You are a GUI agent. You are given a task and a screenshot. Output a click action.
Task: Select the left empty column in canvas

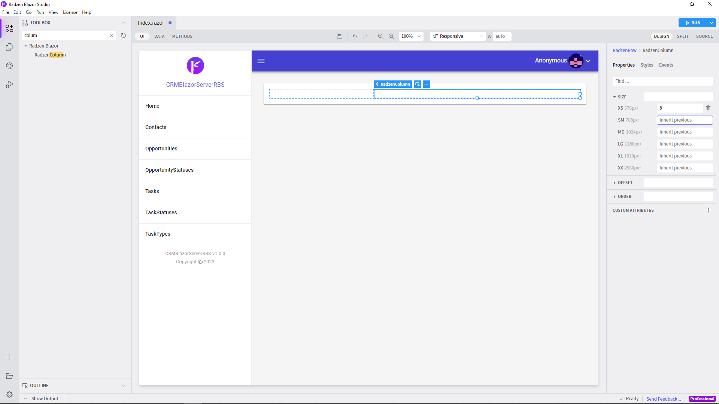321,94
